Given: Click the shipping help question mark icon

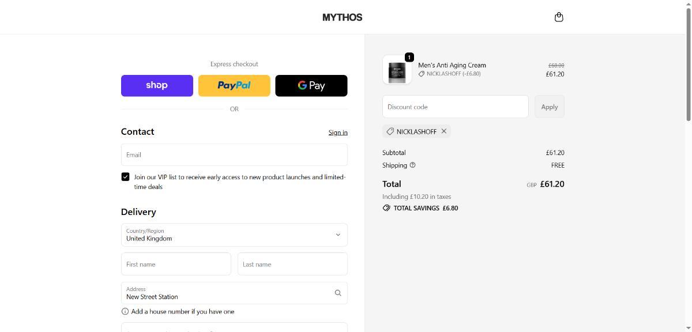Looking at the screenshot, I should [412, 165].
